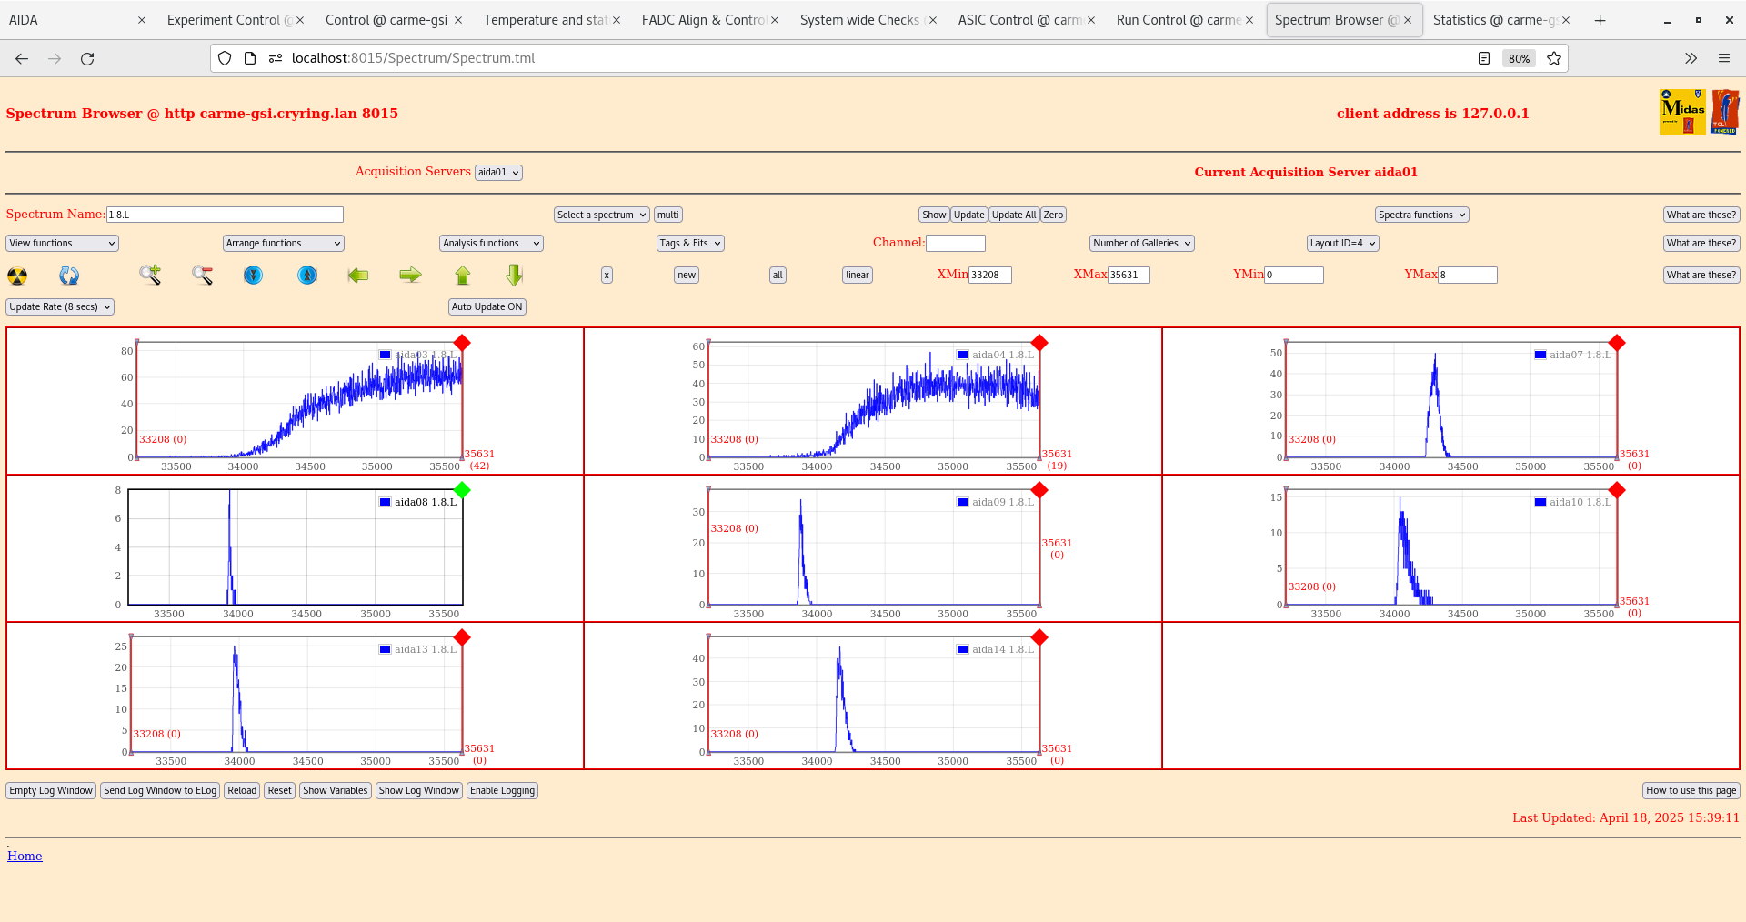Screen dimensions: 1746x922
Task: Open the Arrange functions dropdown
Action: (x=283, y=243)
